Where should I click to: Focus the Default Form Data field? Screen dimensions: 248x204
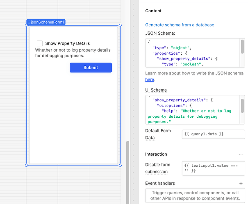pyautogui.click(x=213, y=134)
